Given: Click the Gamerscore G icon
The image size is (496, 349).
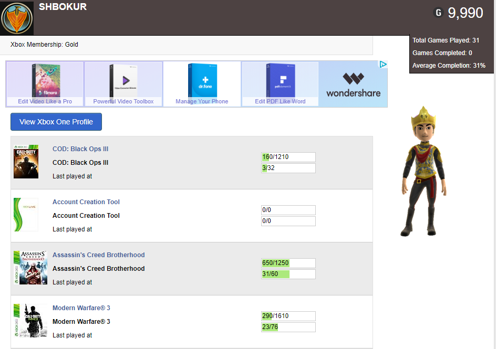Looking at the screenshot, I should 438,13.
